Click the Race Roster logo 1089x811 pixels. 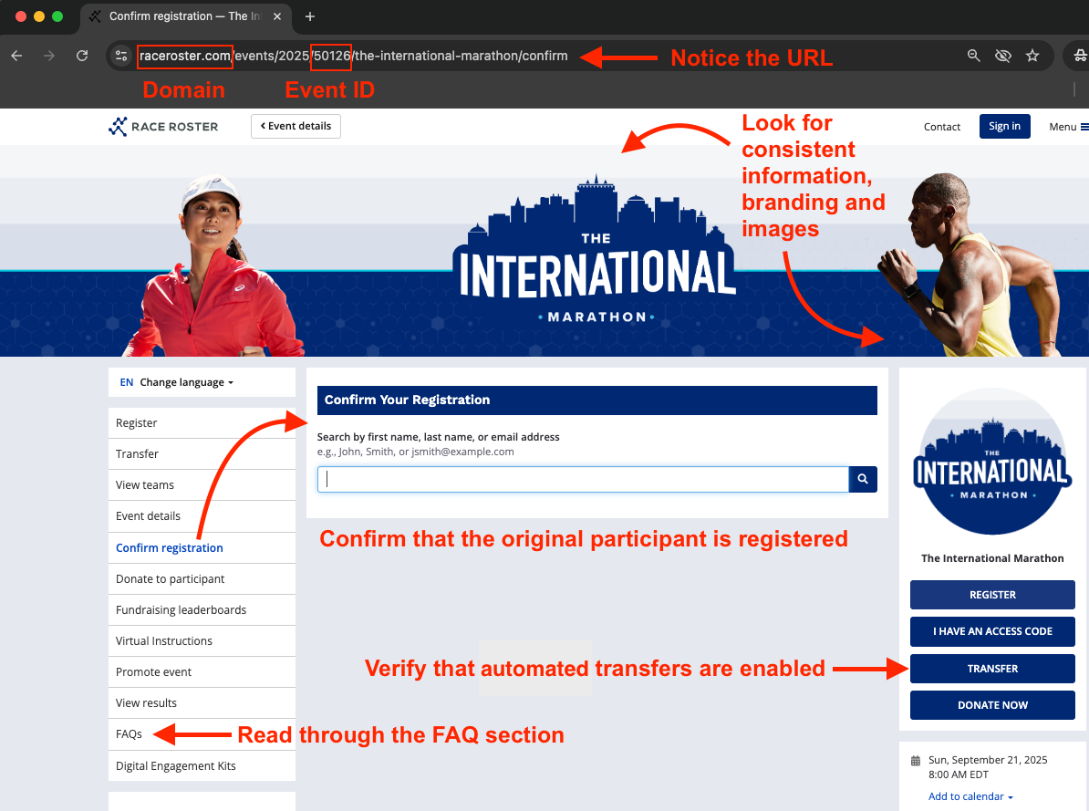[163, 127]
